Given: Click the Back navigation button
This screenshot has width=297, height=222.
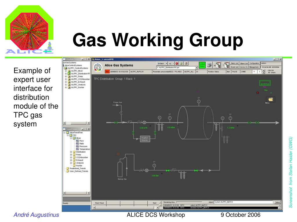Looking at the screenshot, I should tap(161, 64).
